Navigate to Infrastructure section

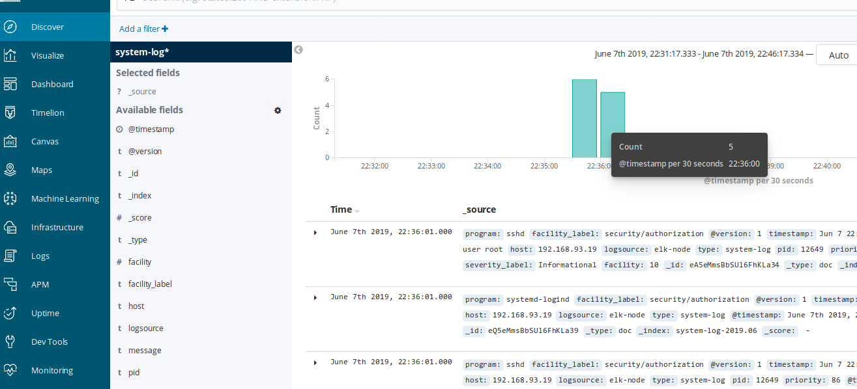click(x=57, y=227)
